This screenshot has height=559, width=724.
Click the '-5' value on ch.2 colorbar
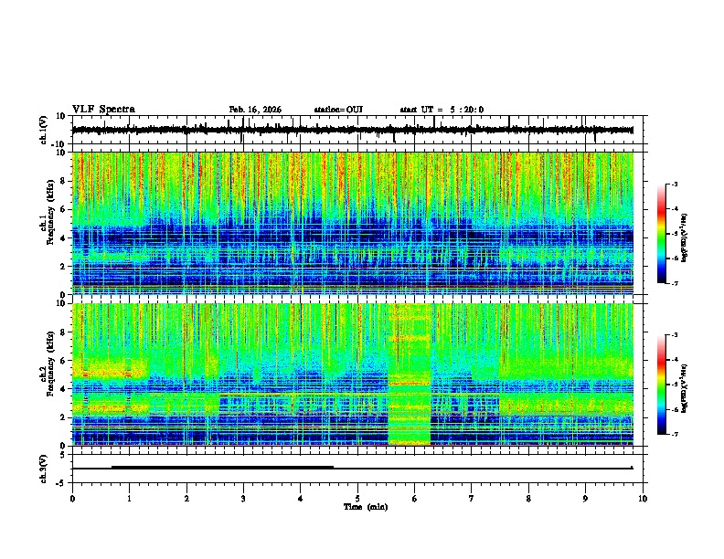674,385
